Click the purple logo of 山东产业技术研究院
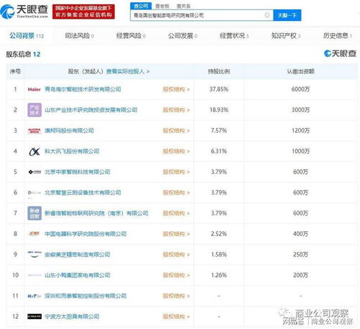360x329 pixels. (x=35, y=110)
